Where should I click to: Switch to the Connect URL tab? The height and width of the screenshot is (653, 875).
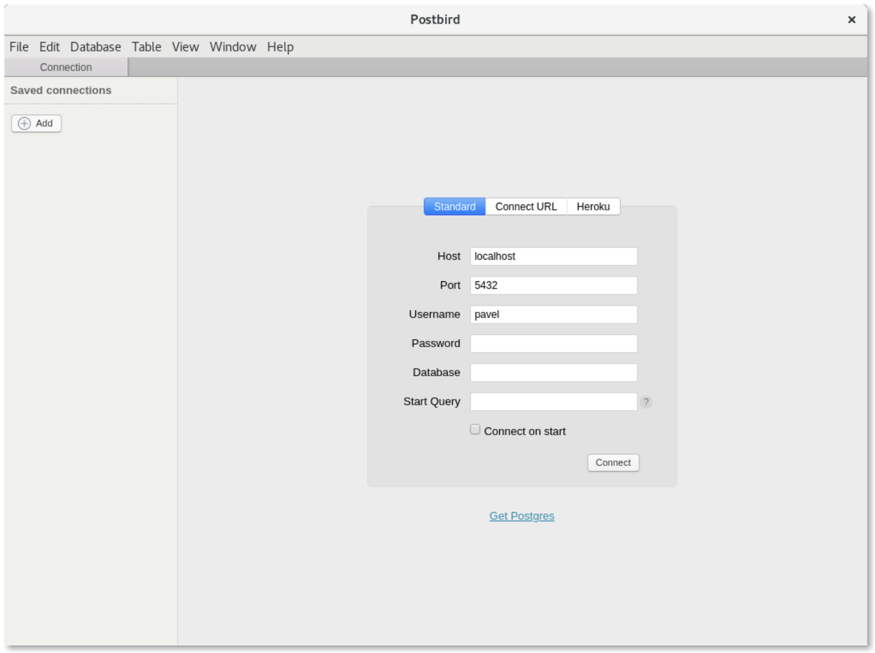click(x=526, y=206)
